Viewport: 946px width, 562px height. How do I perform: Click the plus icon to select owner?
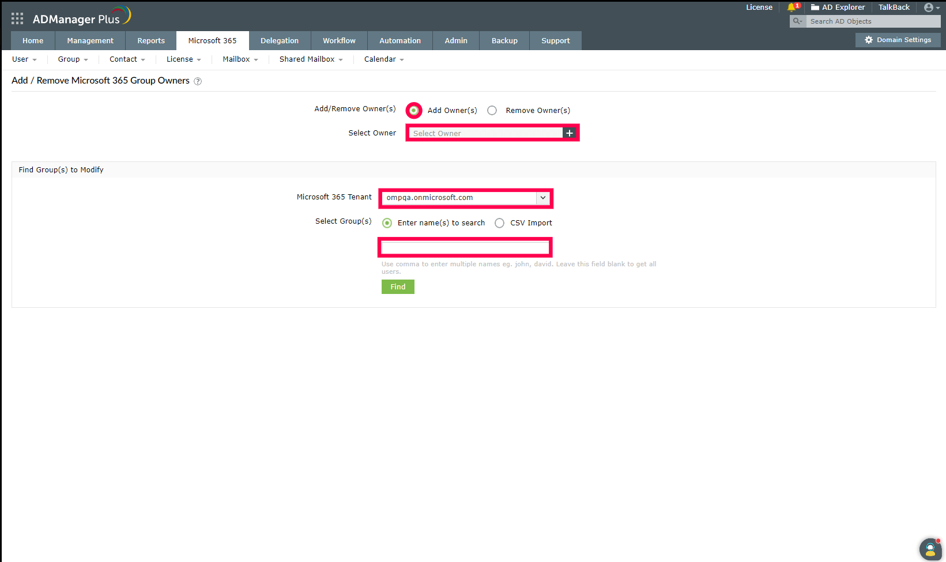(570, 133)
